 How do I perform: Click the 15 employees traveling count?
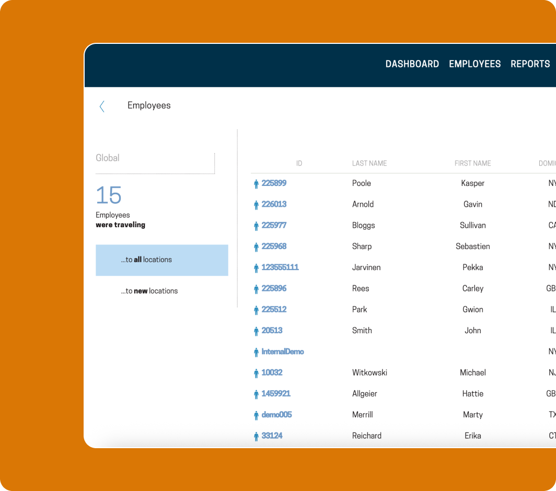(x=109, y=195)
